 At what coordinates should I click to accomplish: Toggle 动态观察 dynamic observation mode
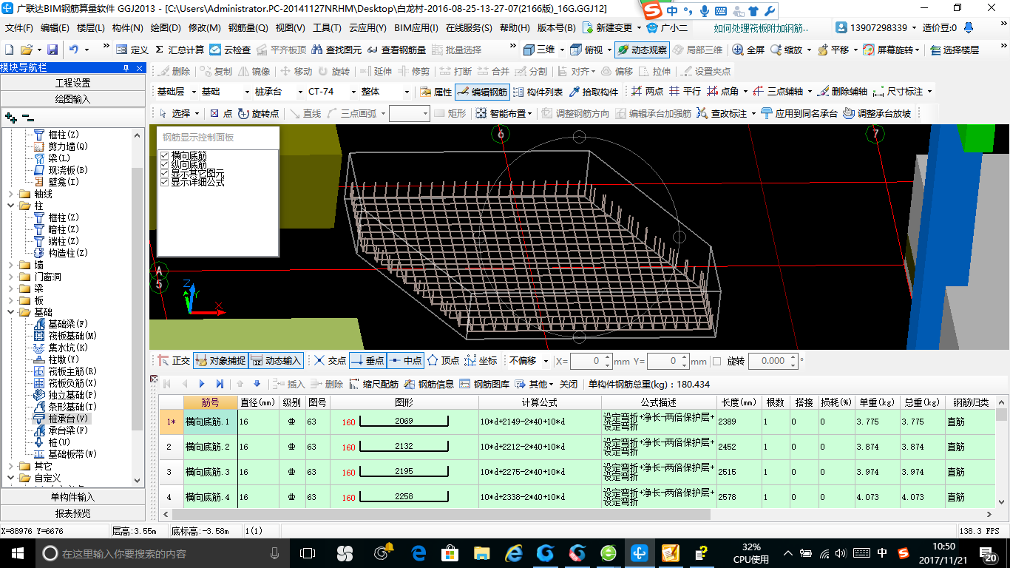coord(642,50)
